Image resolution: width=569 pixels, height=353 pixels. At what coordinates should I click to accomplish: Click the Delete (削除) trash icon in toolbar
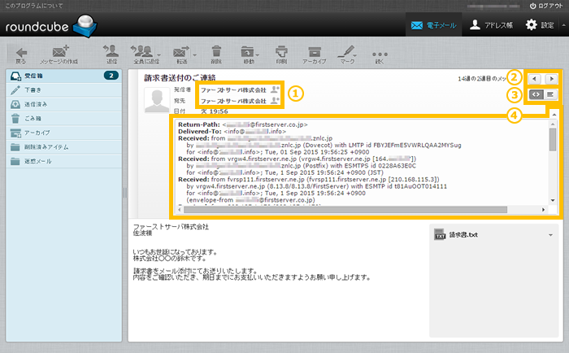pyautogui.click(x=215, y=52)
